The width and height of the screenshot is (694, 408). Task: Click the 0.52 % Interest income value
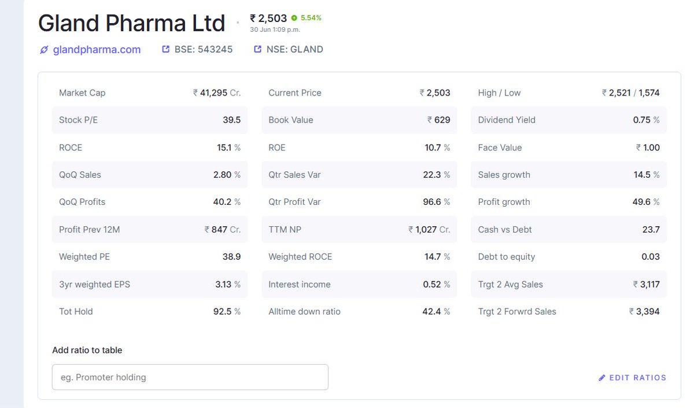pos(436,284)
